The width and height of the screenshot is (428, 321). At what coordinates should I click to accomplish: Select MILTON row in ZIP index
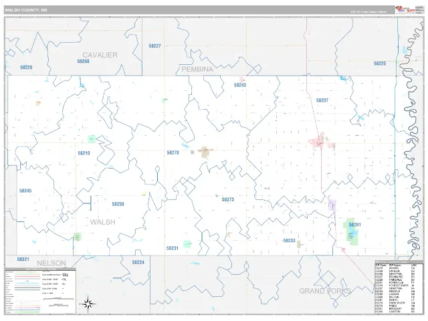[396, 297]
